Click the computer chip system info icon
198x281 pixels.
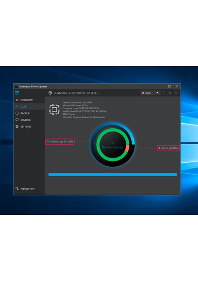54,109
